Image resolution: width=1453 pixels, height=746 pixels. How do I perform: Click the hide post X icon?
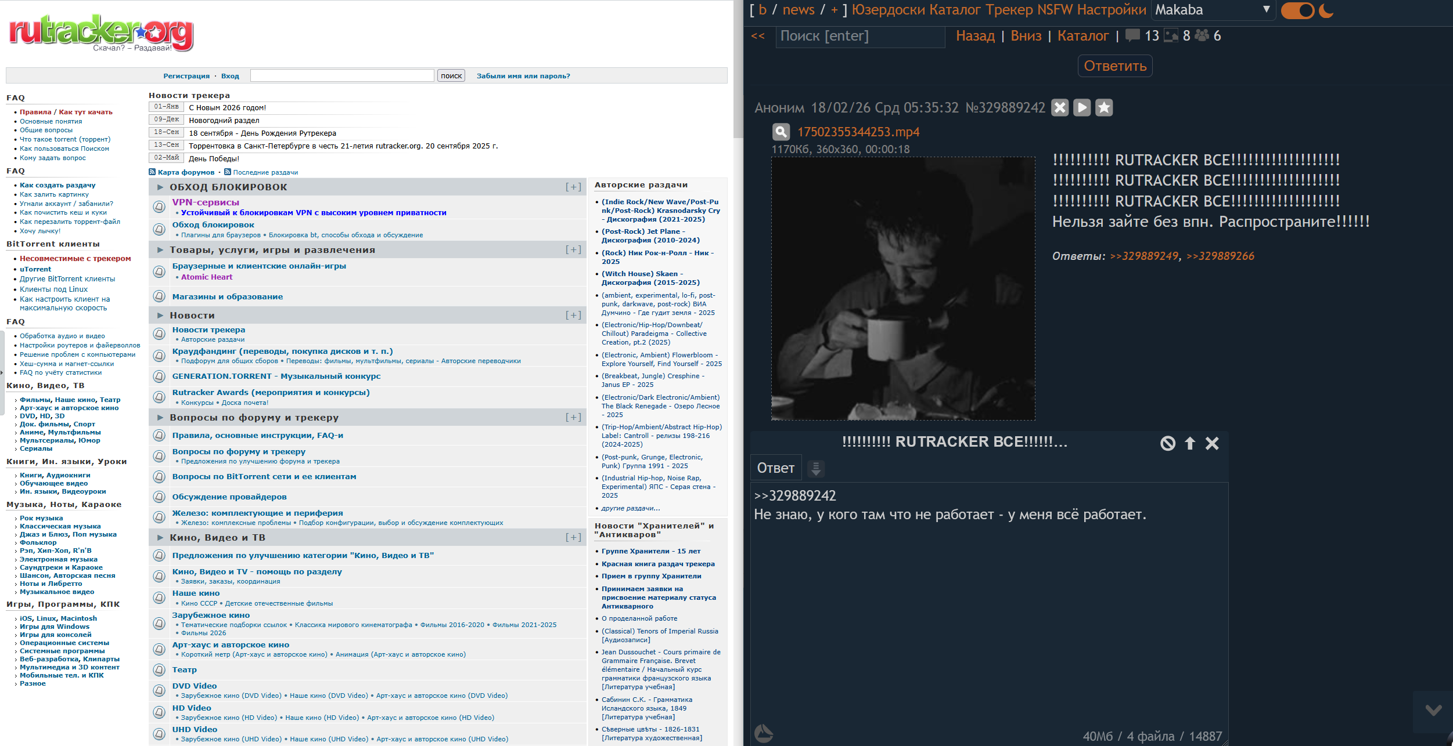pyautogui.click(x=1060, y=108)
